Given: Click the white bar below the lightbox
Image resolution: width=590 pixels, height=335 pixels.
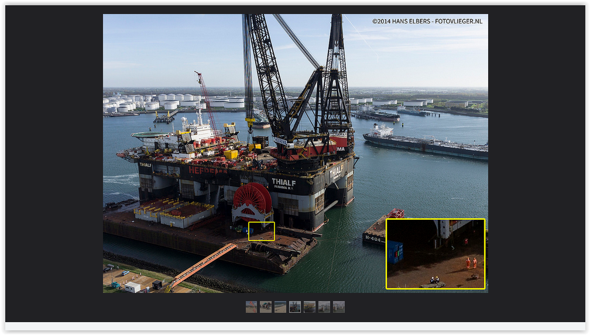Looking at the screenshot, I should coord(295,326).
